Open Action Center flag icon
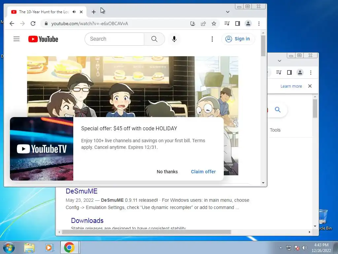The width and height of the screenshot is (338, 254). click(297, 248)
